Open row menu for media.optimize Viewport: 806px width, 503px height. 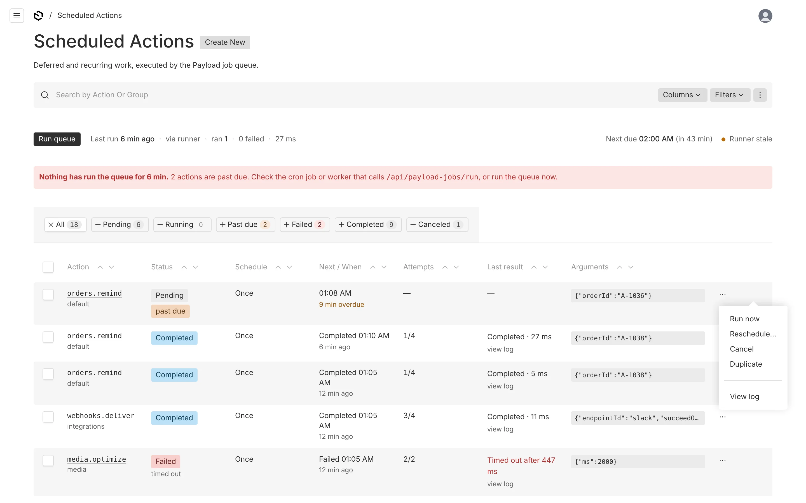click(722, 461)
